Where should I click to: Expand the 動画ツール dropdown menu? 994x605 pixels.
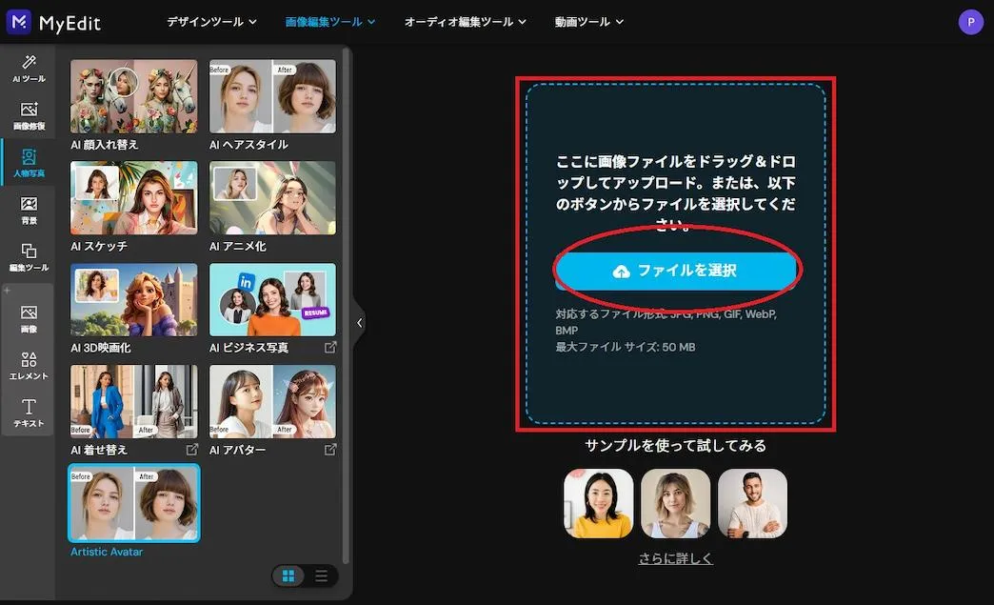(x=587, y=21)
